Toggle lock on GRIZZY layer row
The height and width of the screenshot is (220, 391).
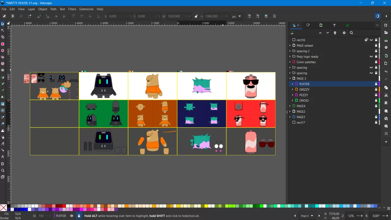[x=376, y=90]
